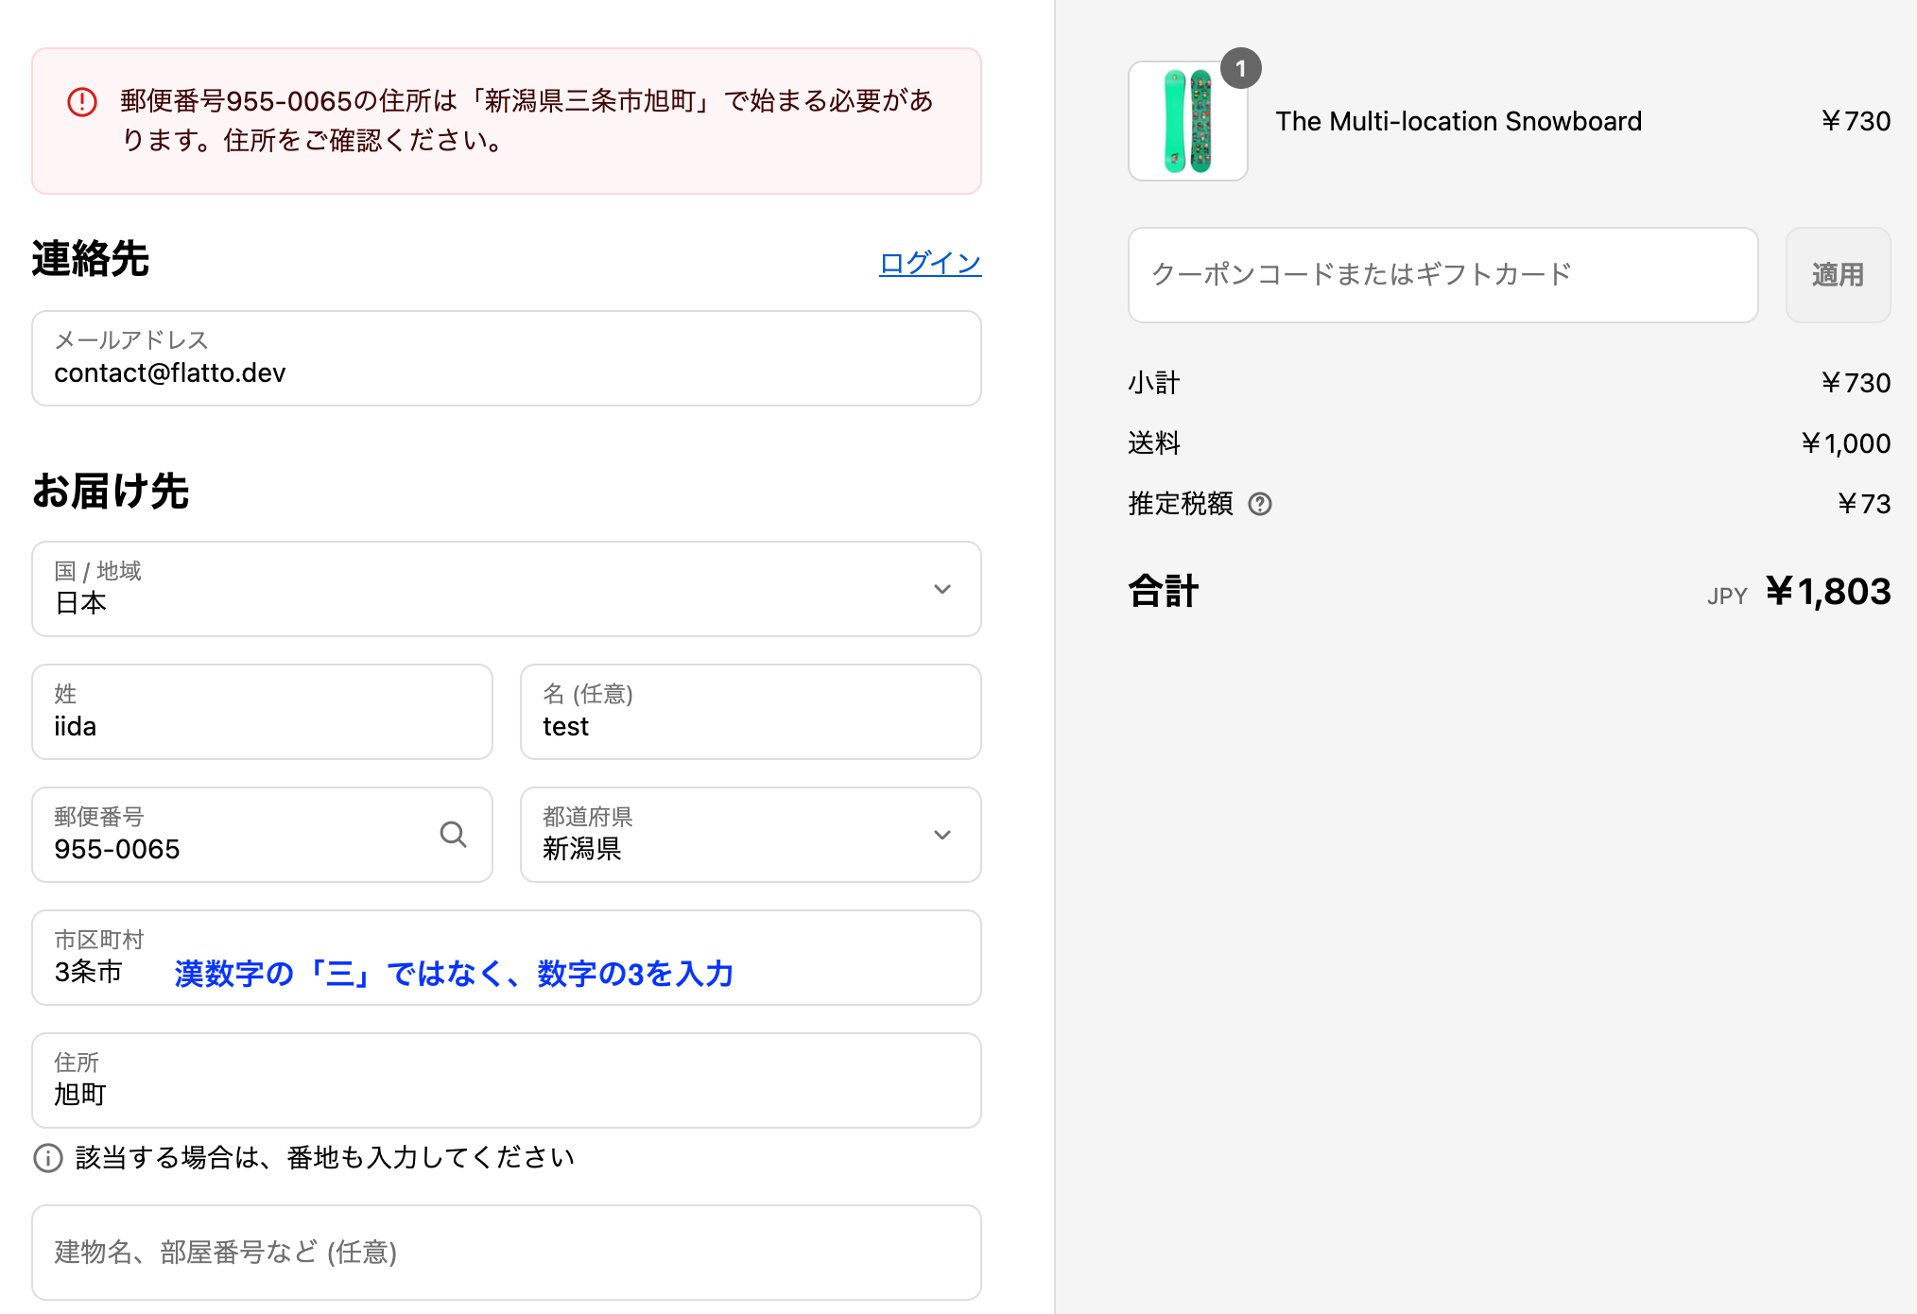This screenshot has height=1314, width=1917.
Task: Open the 国 / 地域 country dropdown
Action: [x=506, y=589]
